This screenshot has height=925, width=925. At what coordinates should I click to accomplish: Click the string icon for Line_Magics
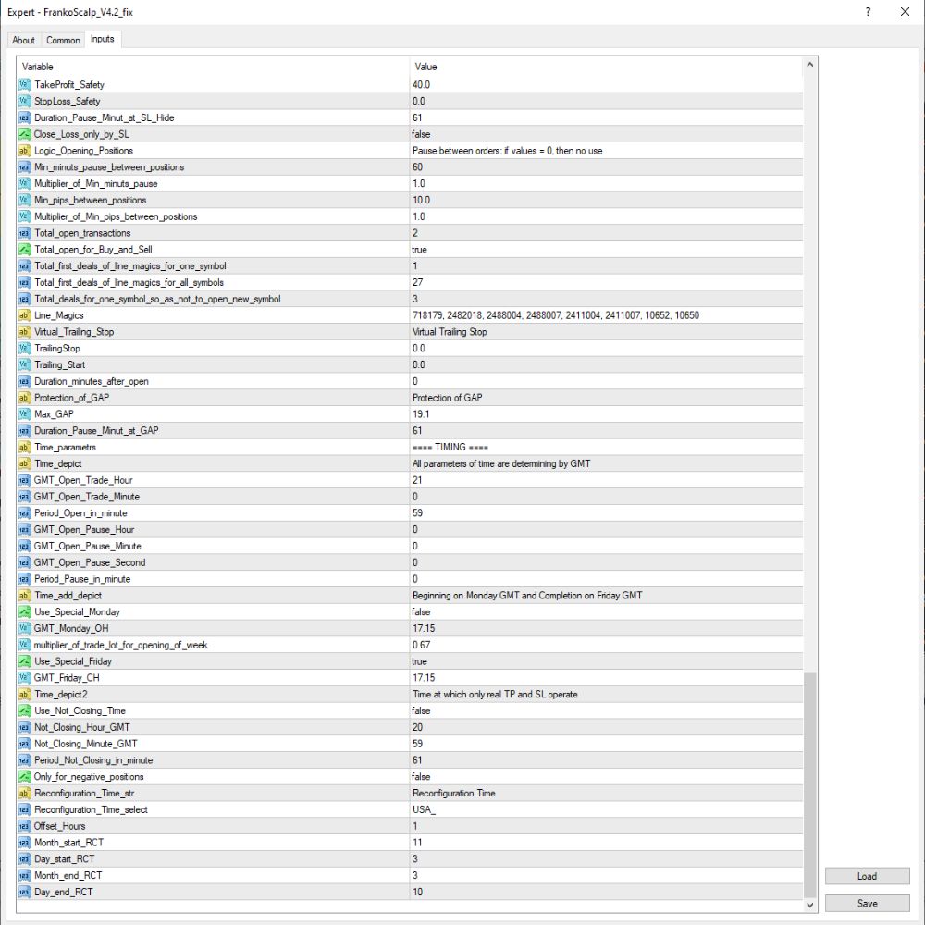click(24, 315)
